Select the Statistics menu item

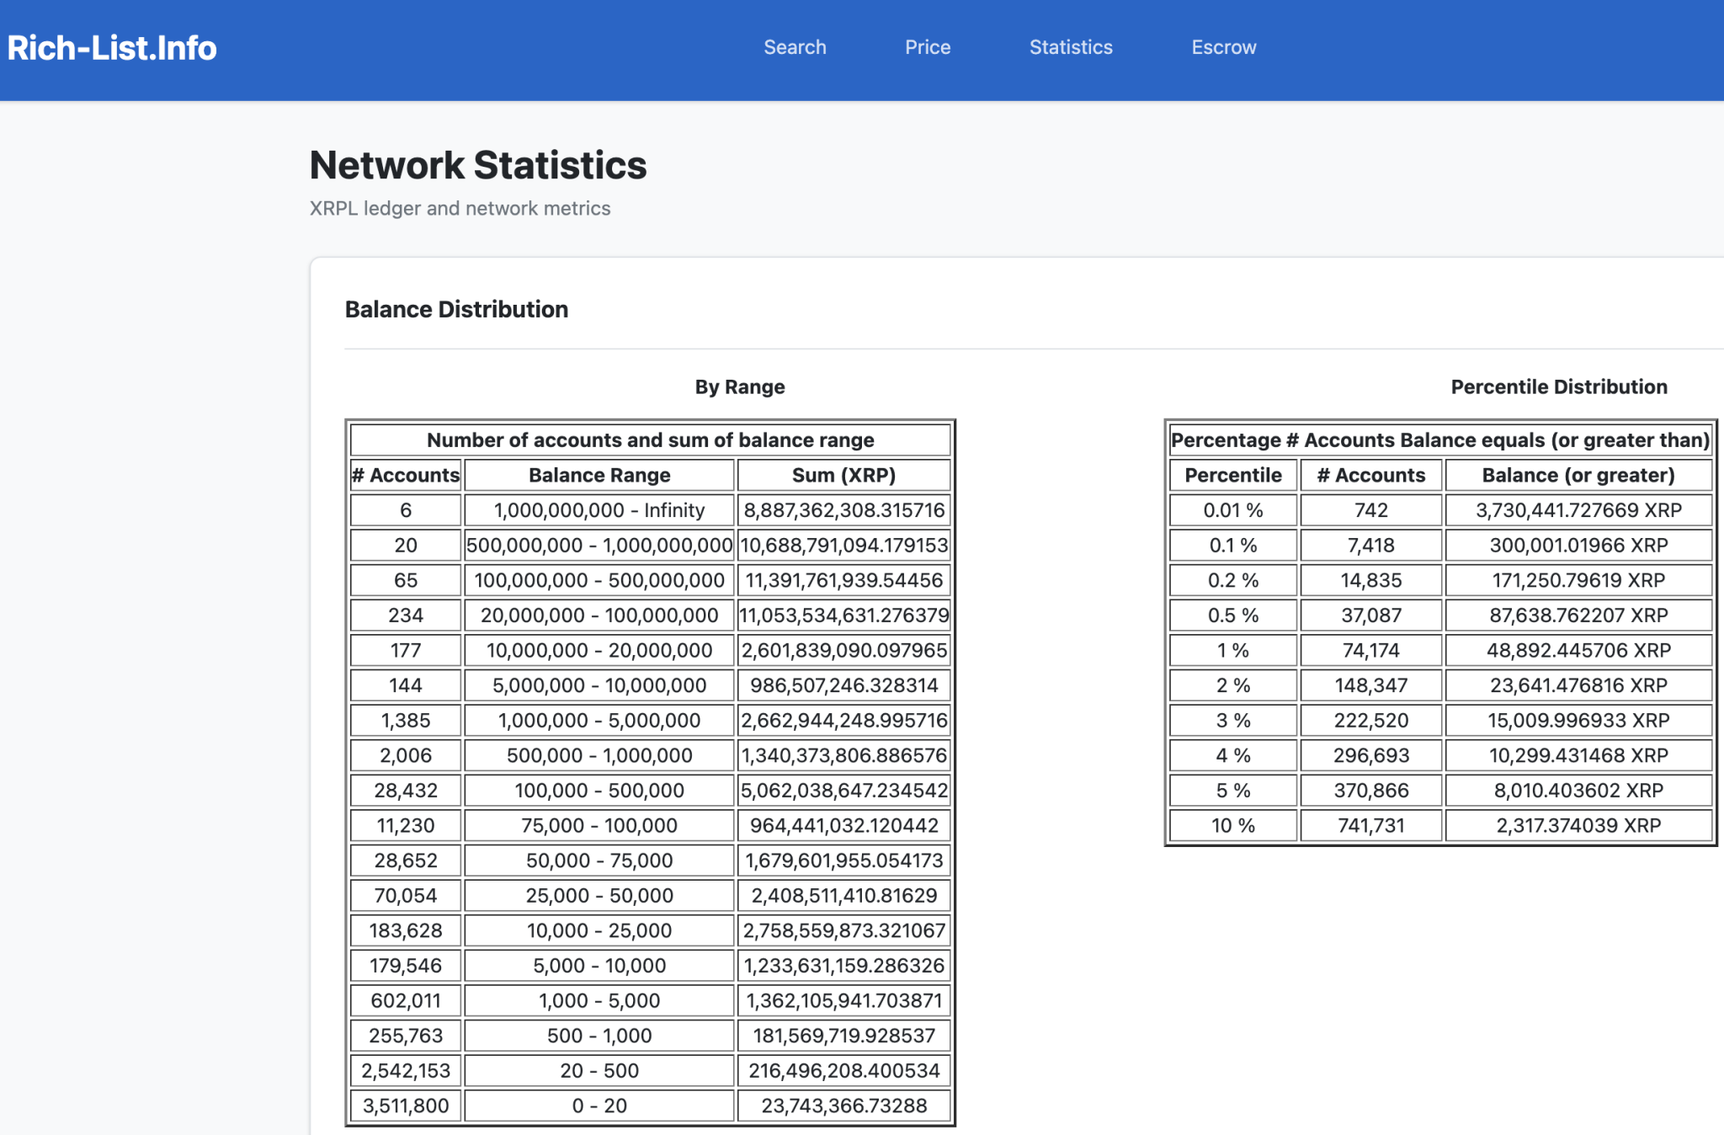click(1070, 47)
